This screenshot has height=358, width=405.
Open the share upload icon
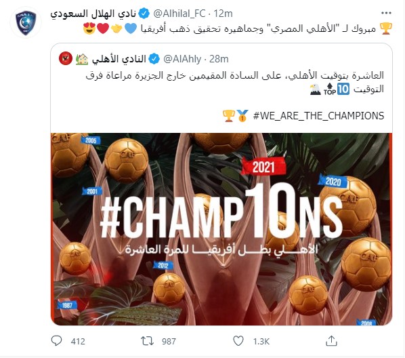pos(331,340)
